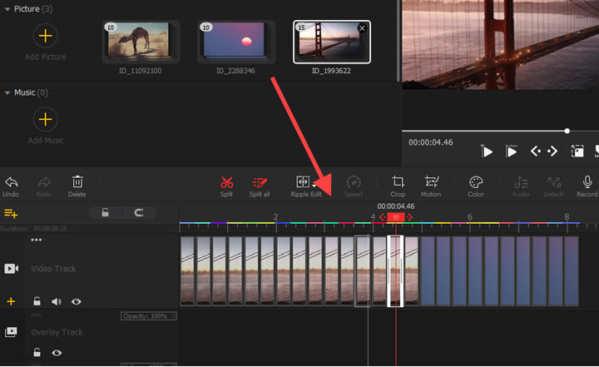Image resolution: width=599 pixels, height=367 pixels.
Task: Hide the Video Track with the eye icon
Action: [x=76, y=301]
